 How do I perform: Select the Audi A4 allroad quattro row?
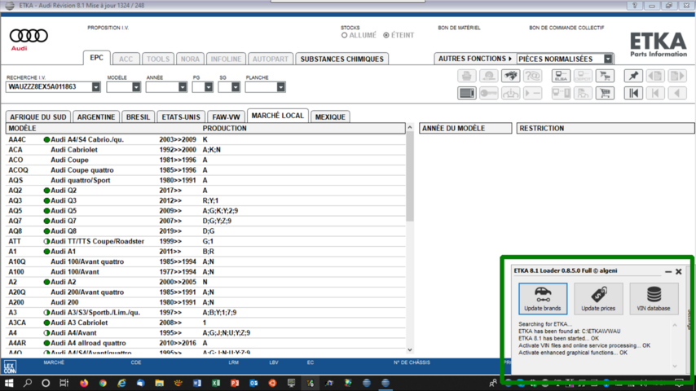tap(205, 343)
